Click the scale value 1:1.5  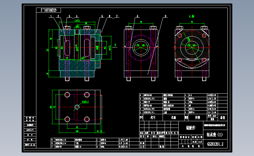(x=200, y=142)
